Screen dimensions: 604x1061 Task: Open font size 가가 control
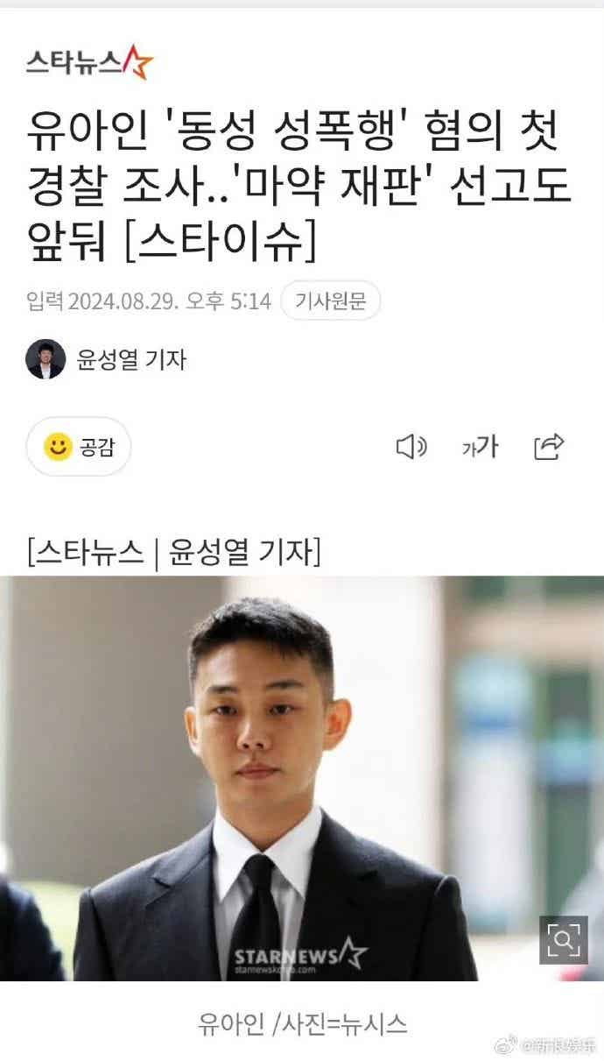click(480, 447)
